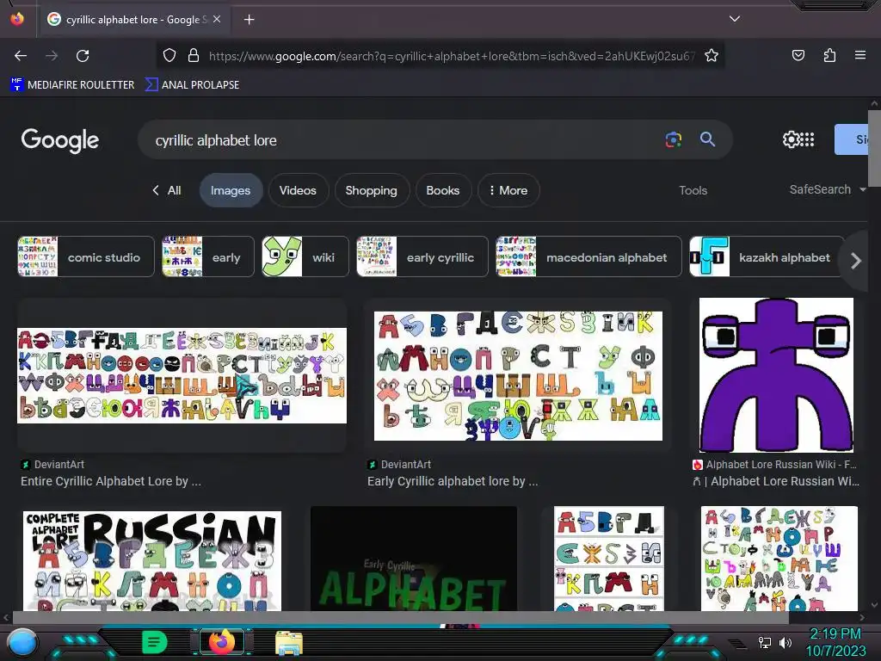Expand the list all tabs chevron
The width and height of the screenshot is (881, 661).
(x=735, y=19)
